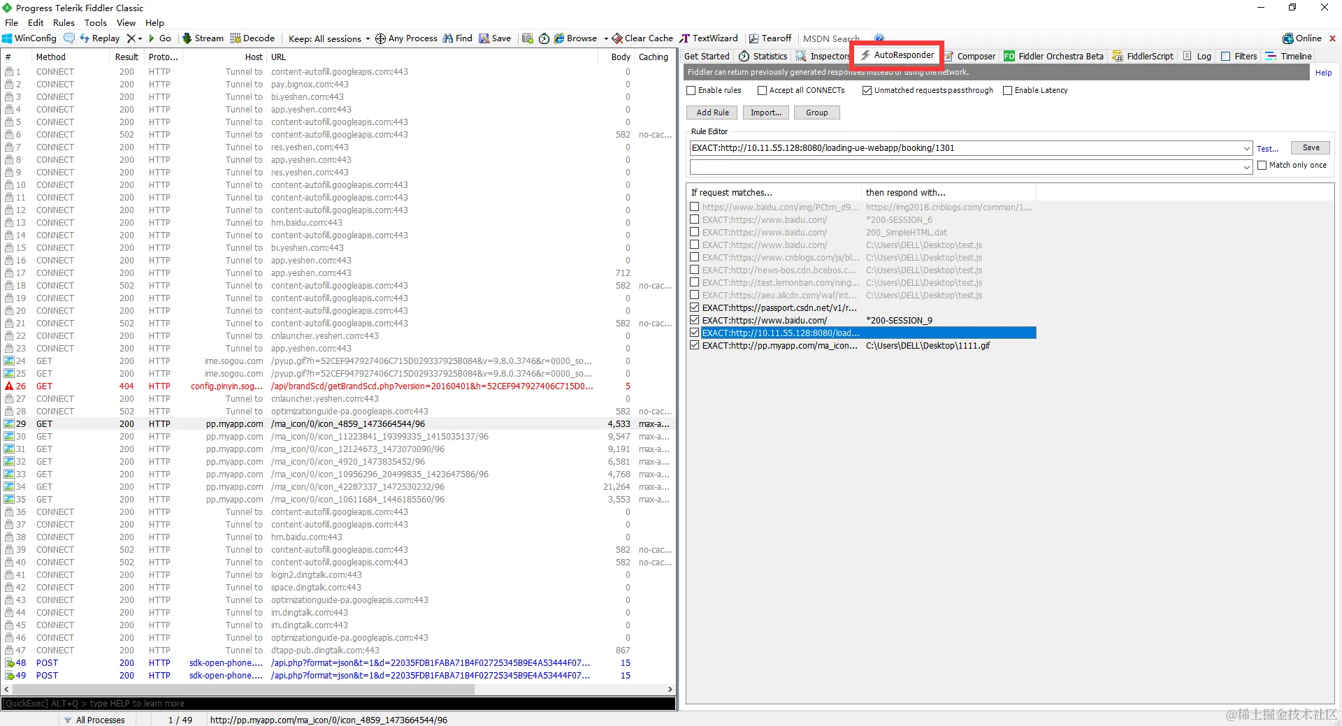Select session 31 icon_12124673 GET request
This screenshot has width=1342, height=726.
pyautogui.click(x=338, y=449)
